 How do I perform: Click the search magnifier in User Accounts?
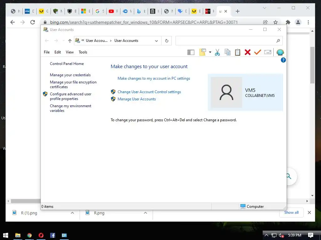[278, 41]
